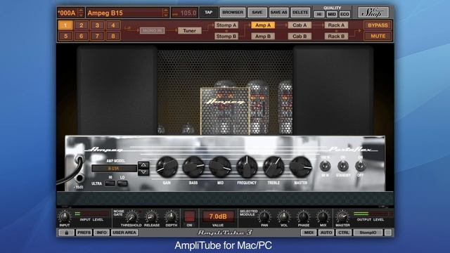Open the preset BROWSER

[233, 13]
